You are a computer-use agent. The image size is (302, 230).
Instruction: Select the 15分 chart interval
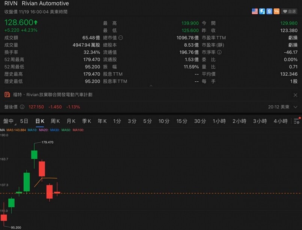(x=182, y=121)
